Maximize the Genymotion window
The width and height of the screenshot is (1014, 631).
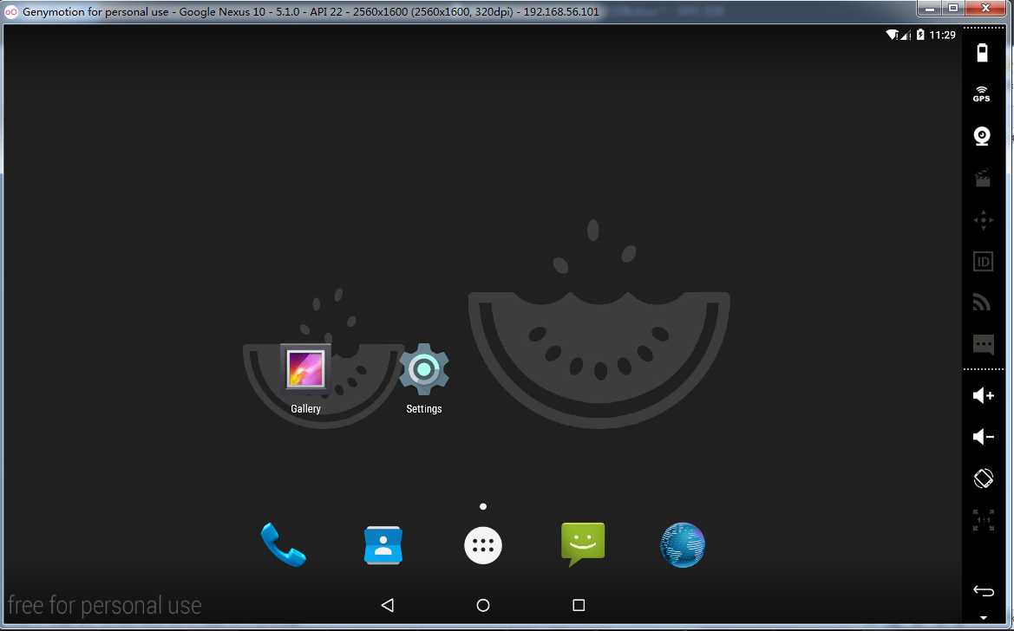[x=952, y=9]
